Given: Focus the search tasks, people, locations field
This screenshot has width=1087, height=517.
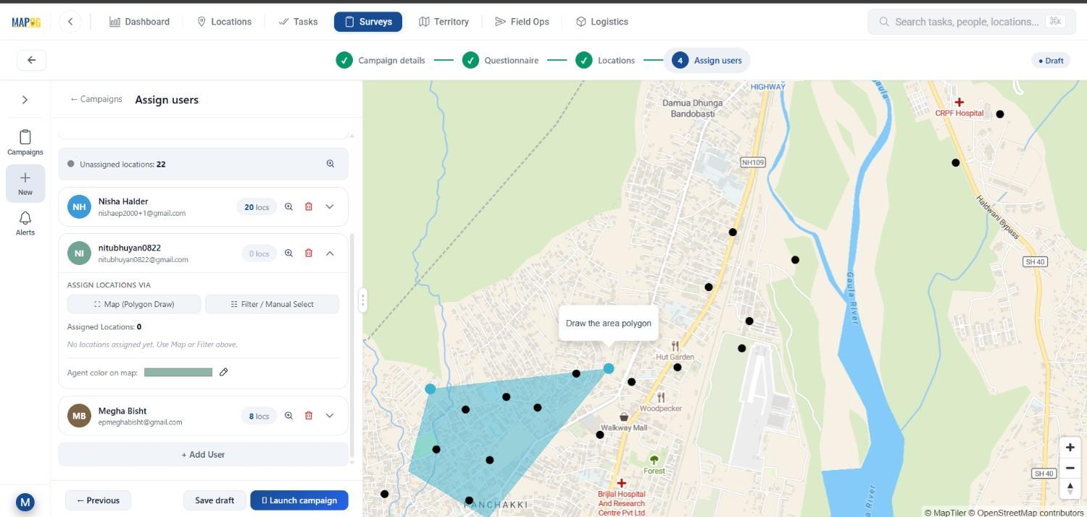Looking at the screenshot, I should 972,22.
